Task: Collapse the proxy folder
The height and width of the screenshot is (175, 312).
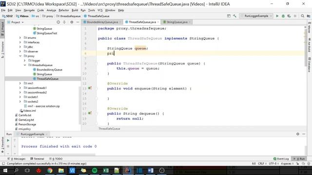Action: pos(20,56)
